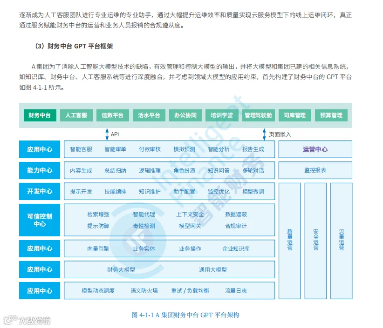Select 逻辑推理 item
This screenshot has width=383, height=328.
point(150,170)
